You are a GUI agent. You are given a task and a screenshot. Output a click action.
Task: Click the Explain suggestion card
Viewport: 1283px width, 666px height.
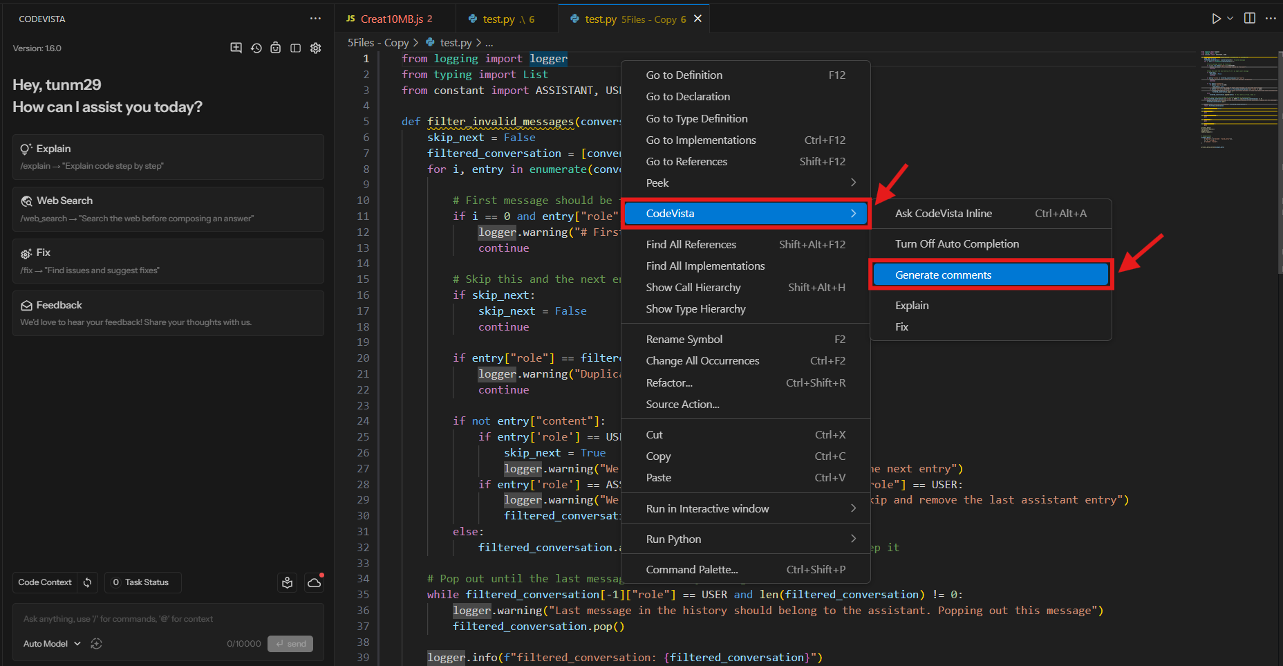click(168, 157)
